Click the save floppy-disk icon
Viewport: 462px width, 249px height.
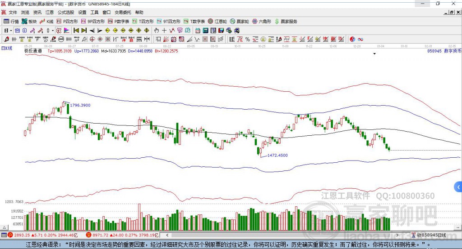click(x=221, y=31)
